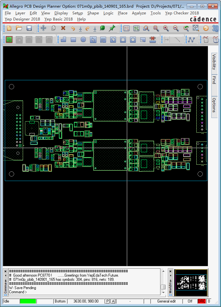The width and height of the screenshot is (221, 307).
Task: Click the round green push-pin Fix icon
Action: pos(102,28)
